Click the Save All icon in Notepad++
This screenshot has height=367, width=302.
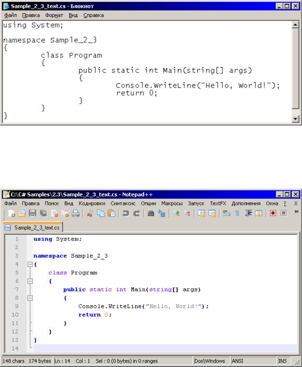(43, 213)
